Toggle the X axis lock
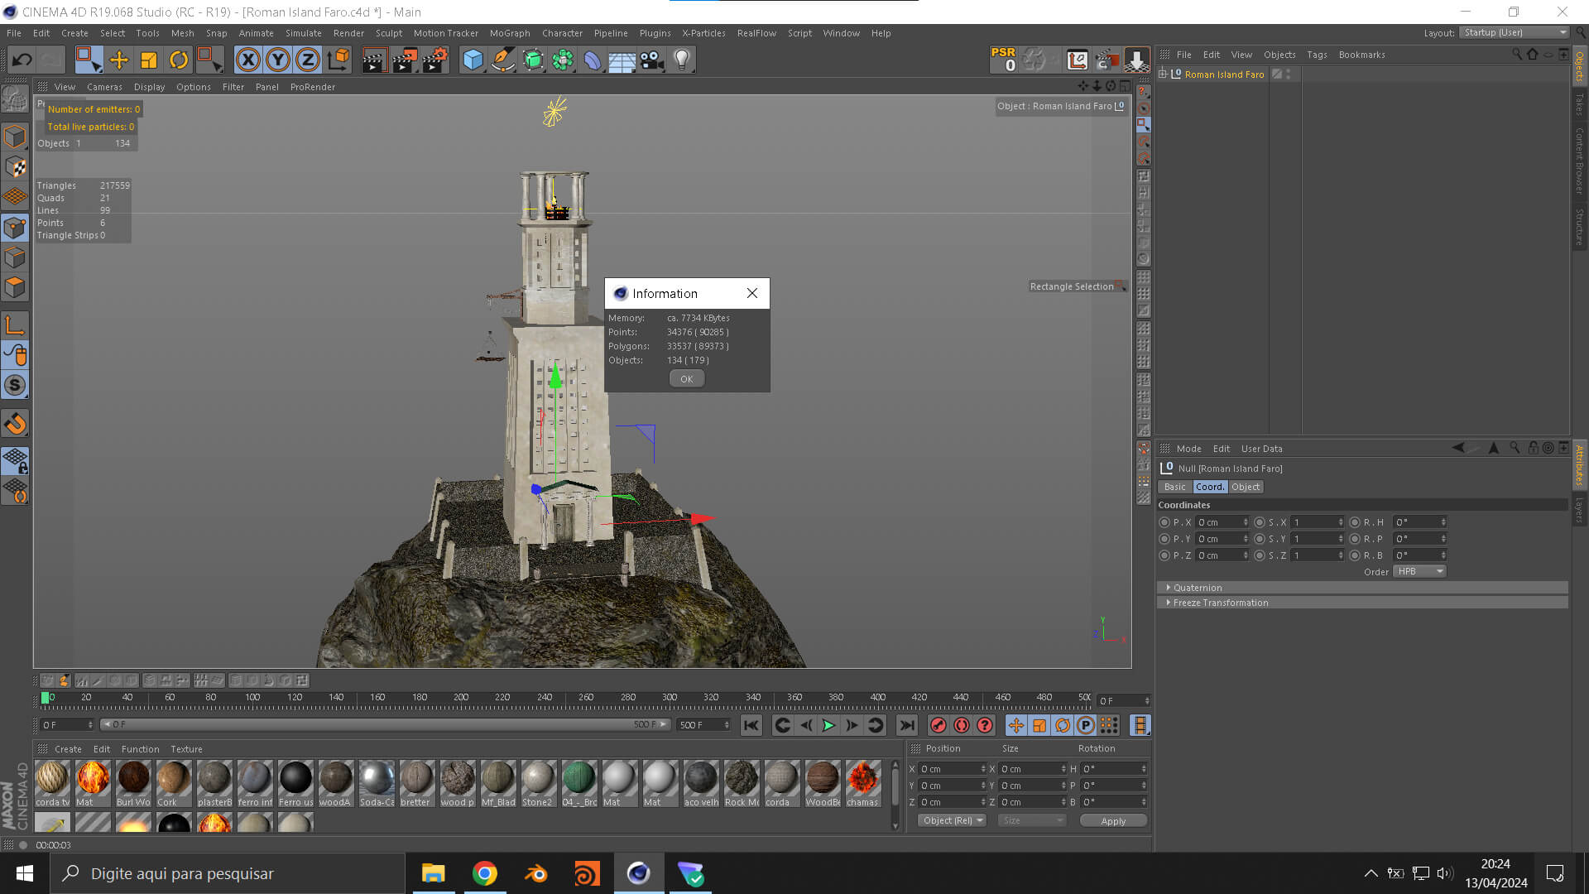The height and width of the screenshot is (894, 1589). [247, 60]
